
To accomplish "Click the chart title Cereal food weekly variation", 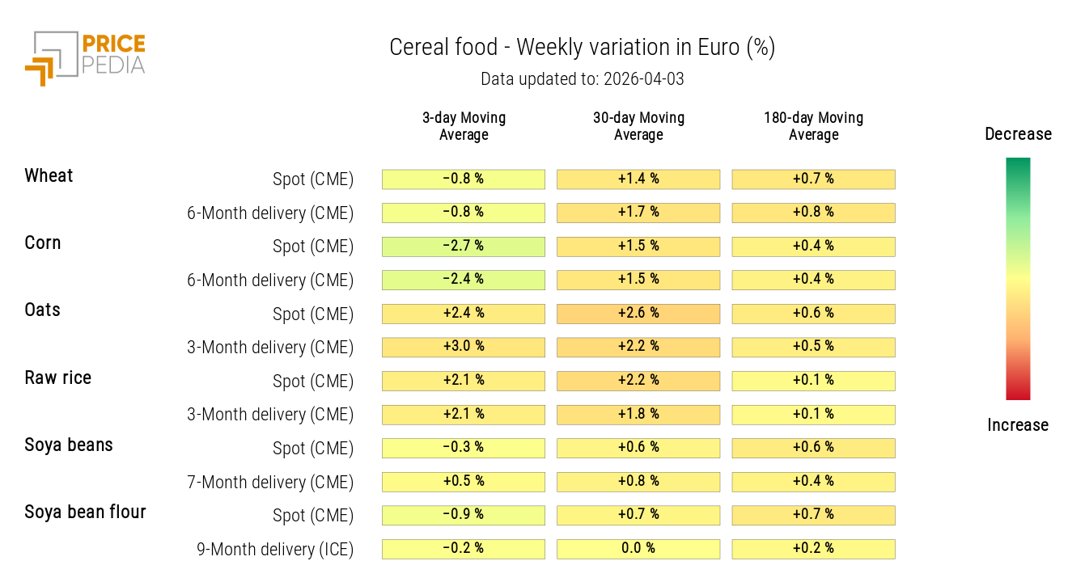I will (582, 48).
